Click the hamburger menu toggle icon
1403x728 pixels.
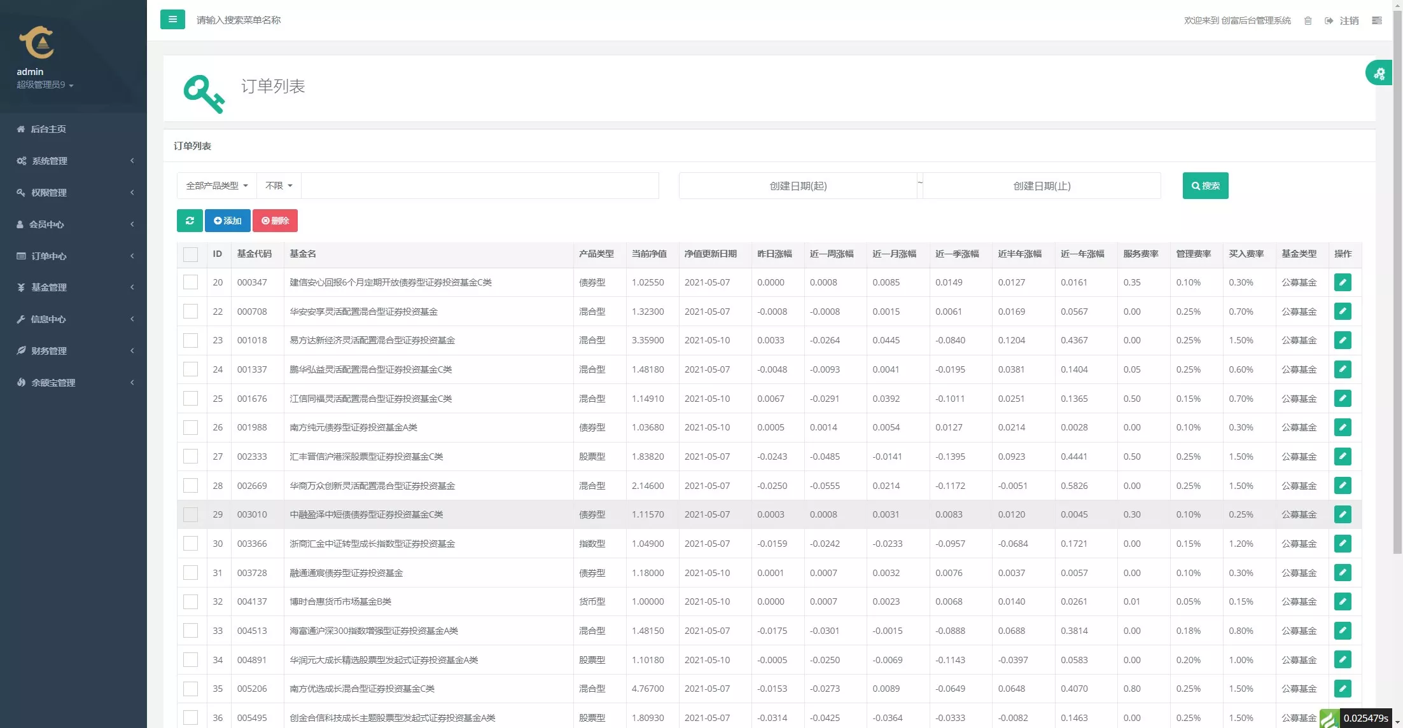(x=172, y=20)
